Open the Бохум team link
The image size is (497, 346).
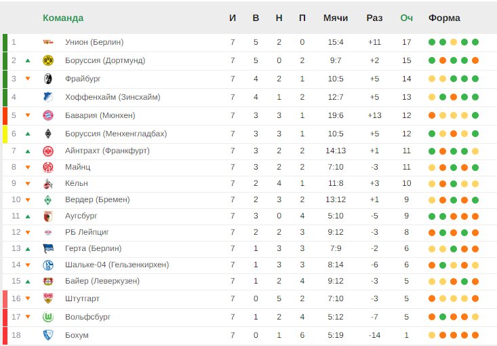coord(77,335)
